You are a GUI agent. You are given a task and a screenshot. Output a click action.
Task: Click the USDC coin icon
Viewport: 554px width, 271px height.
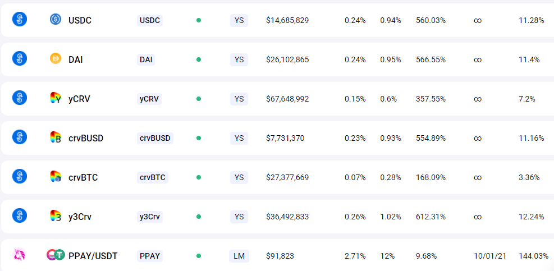pyautogui.click(x=56, y=20)
